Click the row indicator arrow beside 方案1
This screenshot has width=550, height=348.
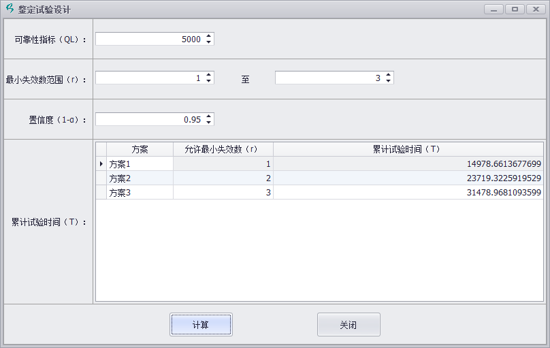101,164
